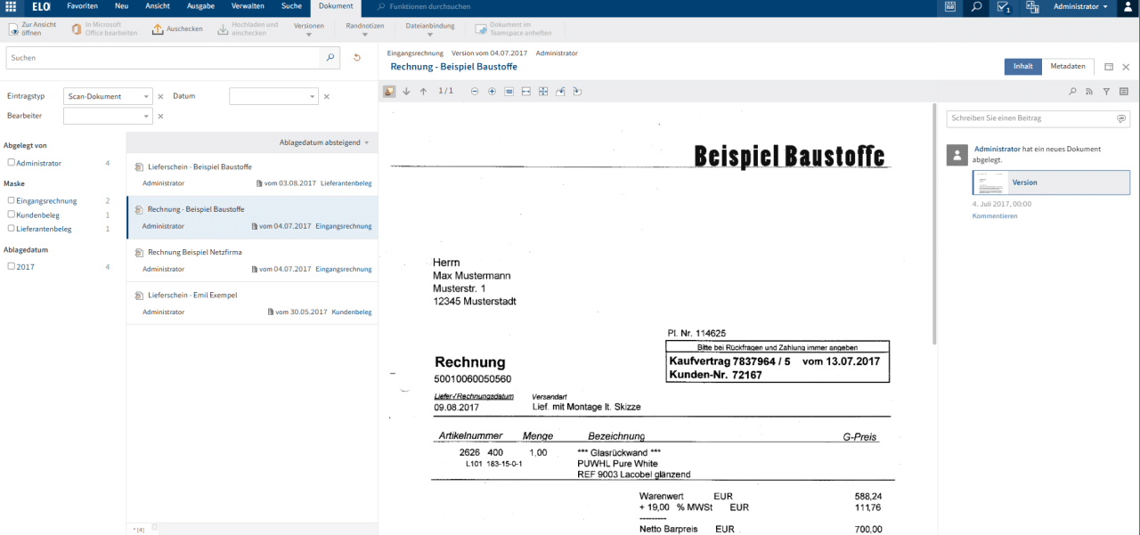Viewport: 1140px width, 535px height.
Task: Click Zur Ansicht öffnen ribbon button
Action: click(x=33, y=29)
